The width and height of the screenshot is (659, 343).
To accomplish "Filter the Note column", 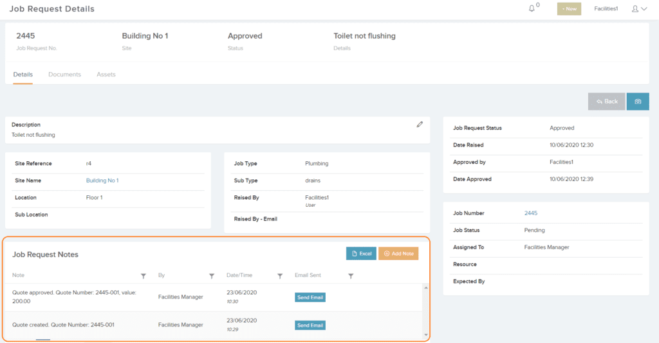I will tap(144, 276).
